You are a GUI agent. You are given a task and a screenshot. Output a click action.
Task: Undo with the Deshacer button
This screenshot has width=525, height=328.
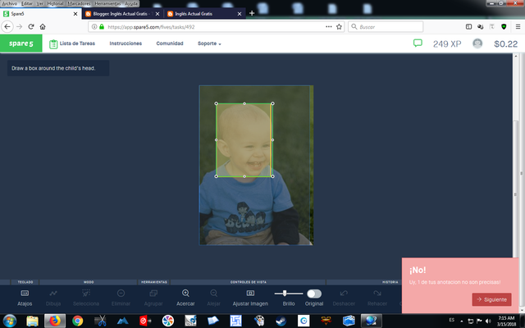pyautogui.click(x=344, y=298)
